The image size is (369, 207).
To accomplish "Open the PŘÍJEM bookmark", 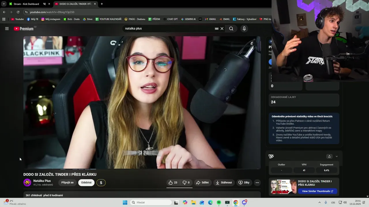I will pos(154,19).
